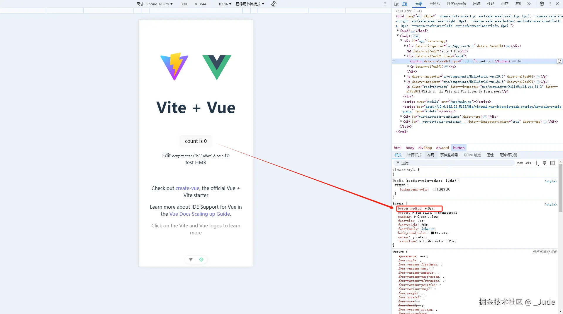Expand the transition shorthand triangle

[420, 241]
